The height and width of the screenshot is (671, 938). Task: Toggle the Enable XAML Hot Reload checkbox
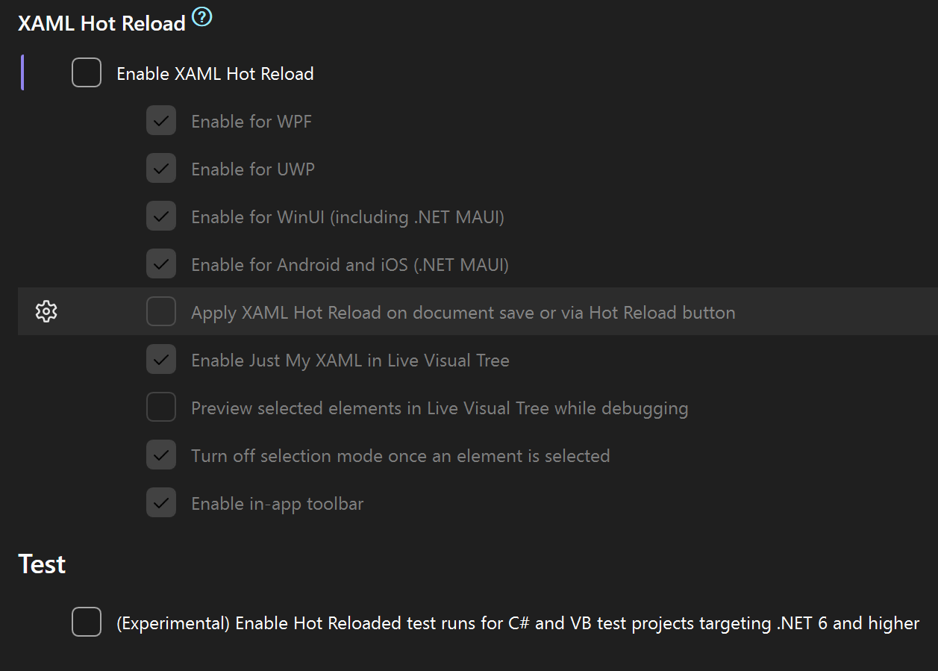click(87, 73)
